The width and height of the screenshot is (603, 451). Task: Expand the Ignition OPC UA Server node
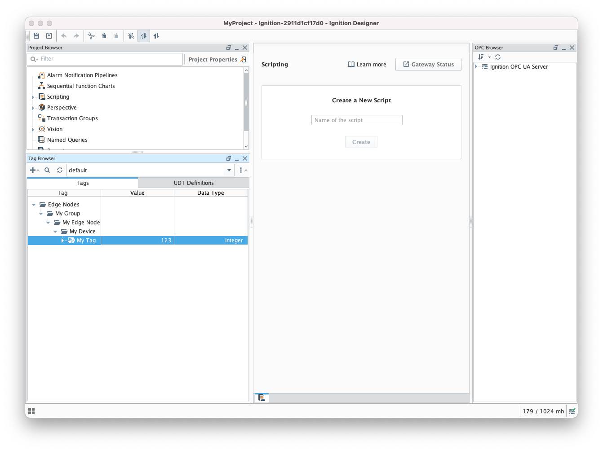[x=476, y=67]
